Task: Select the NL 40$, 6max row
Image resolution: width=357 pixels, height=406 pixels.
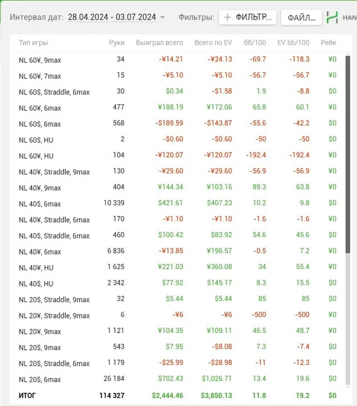Action: [39, 204]
